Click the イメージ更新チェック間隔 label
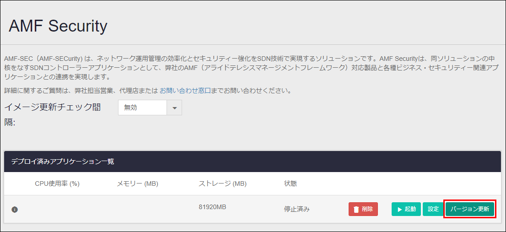This screenshot has height=232, width=506. 53,114
